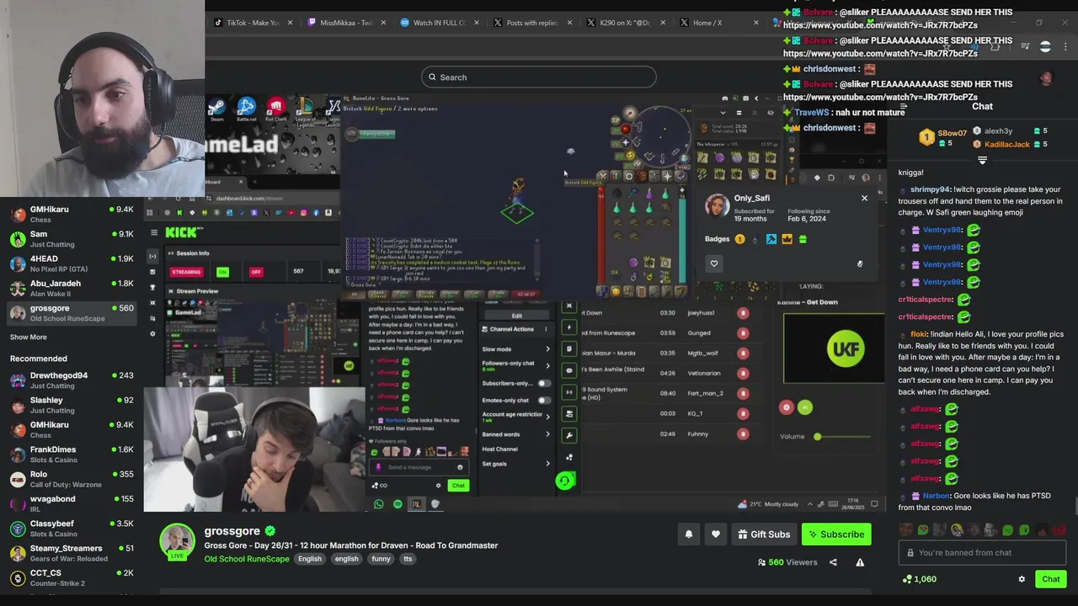Close the Only_Safi user card
Screen dimensions: 1078x606
[864, 199]
